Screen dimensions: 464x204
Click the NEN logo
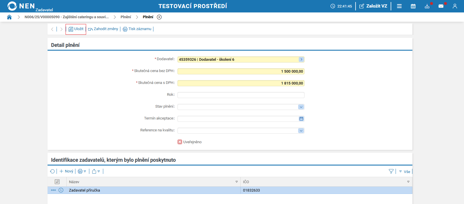21,6
